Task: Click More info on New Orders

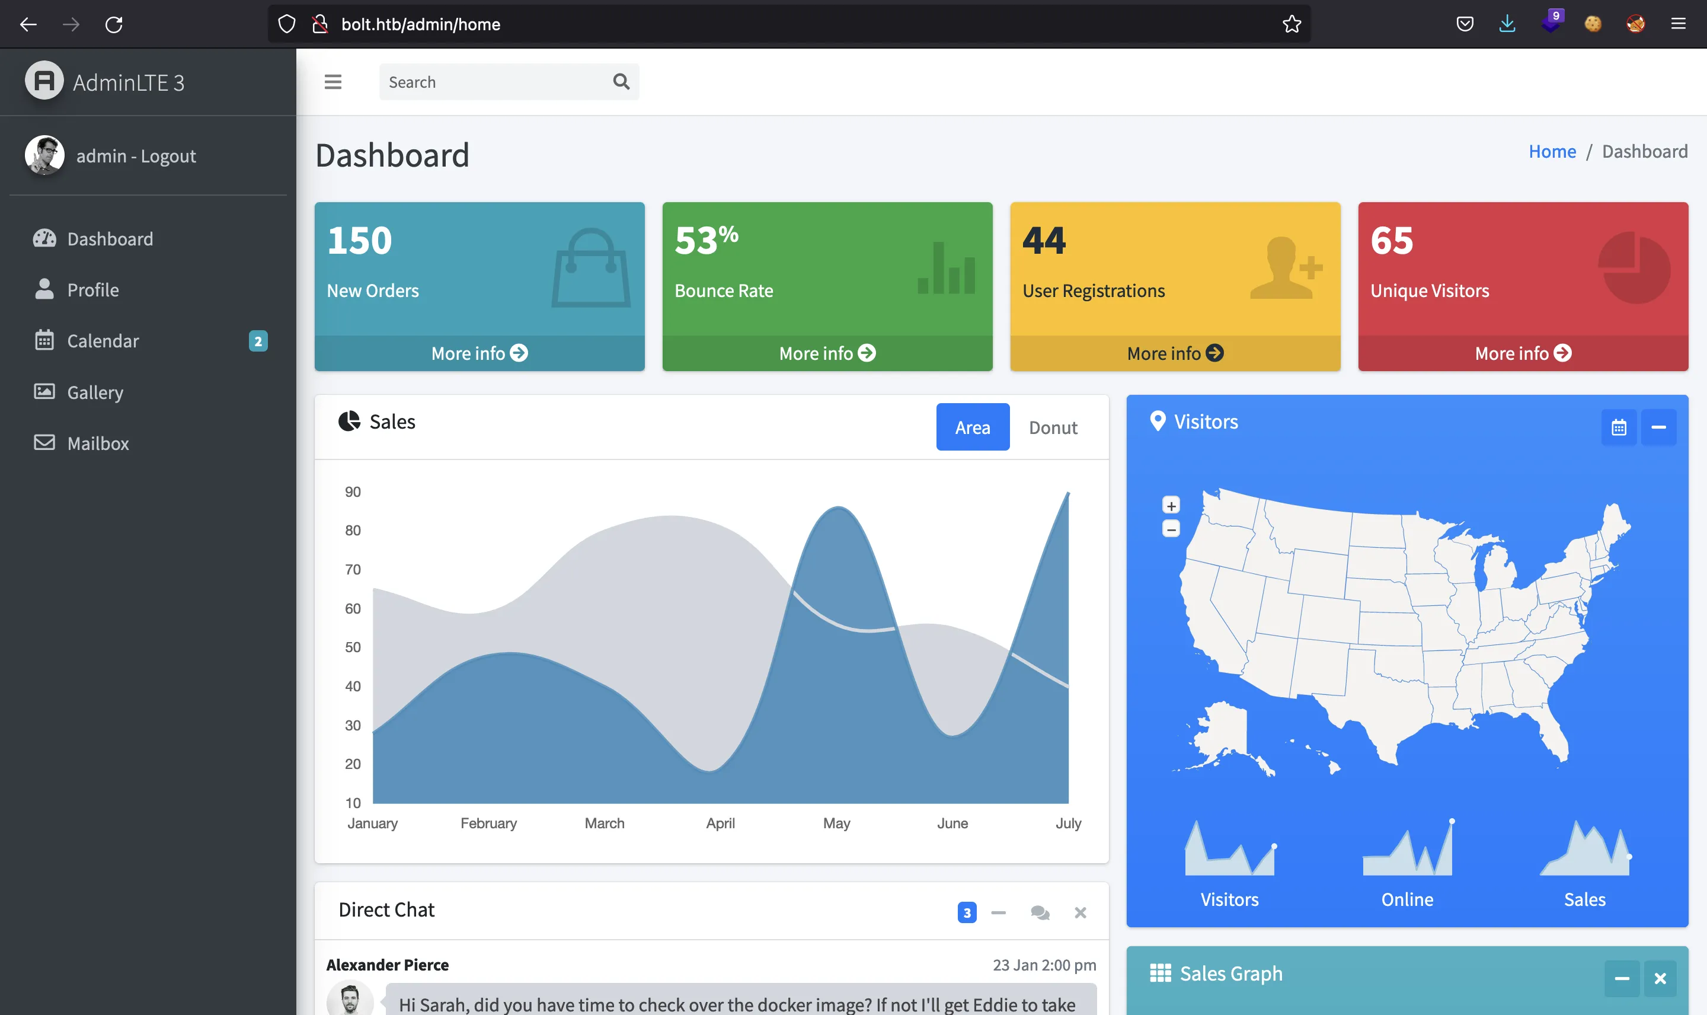Action: 480,353
